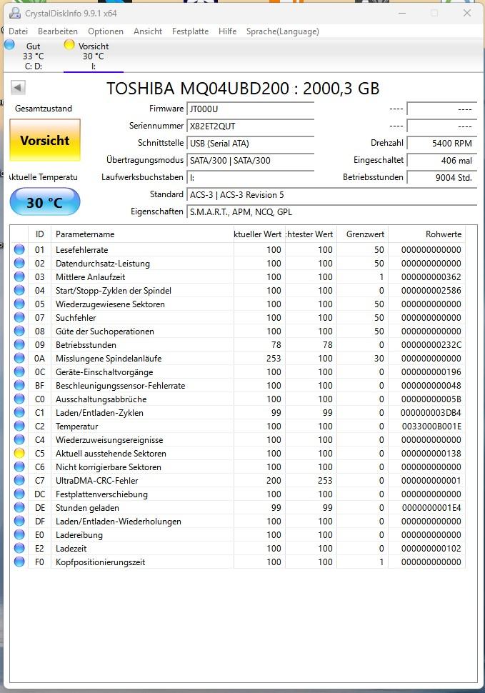The height and width of the screenshot is (693, 485).
Task: Click the Eingeschaltet value 406 mal
Action: tap(441, 161)
